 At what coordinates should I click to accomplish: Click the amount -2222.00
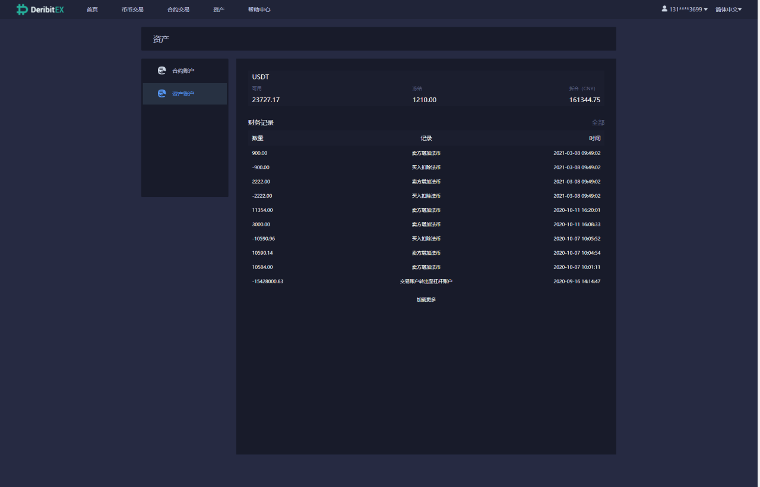(x=262, y=196)
